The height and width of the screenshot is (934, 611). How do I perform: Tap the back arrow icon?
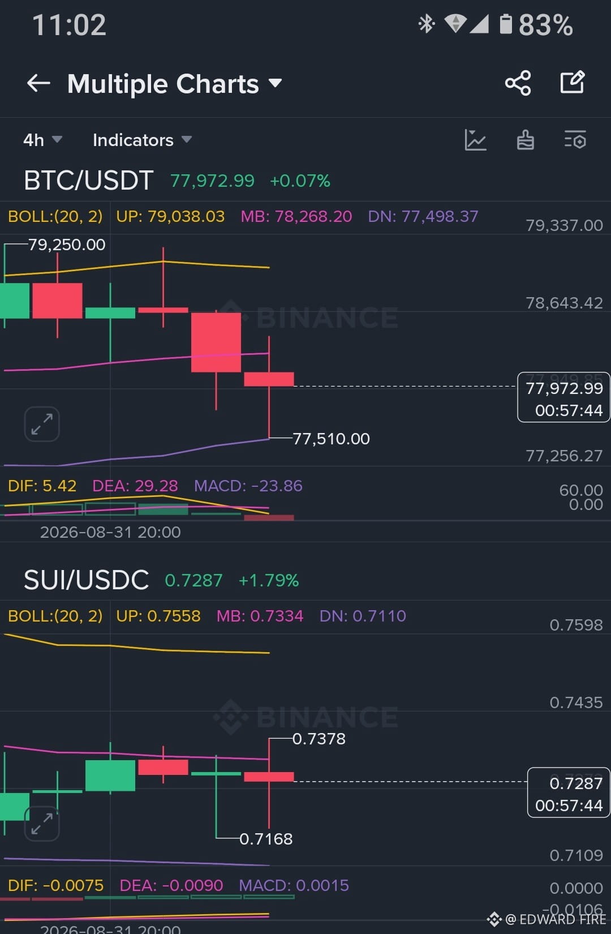click(38, 83)
